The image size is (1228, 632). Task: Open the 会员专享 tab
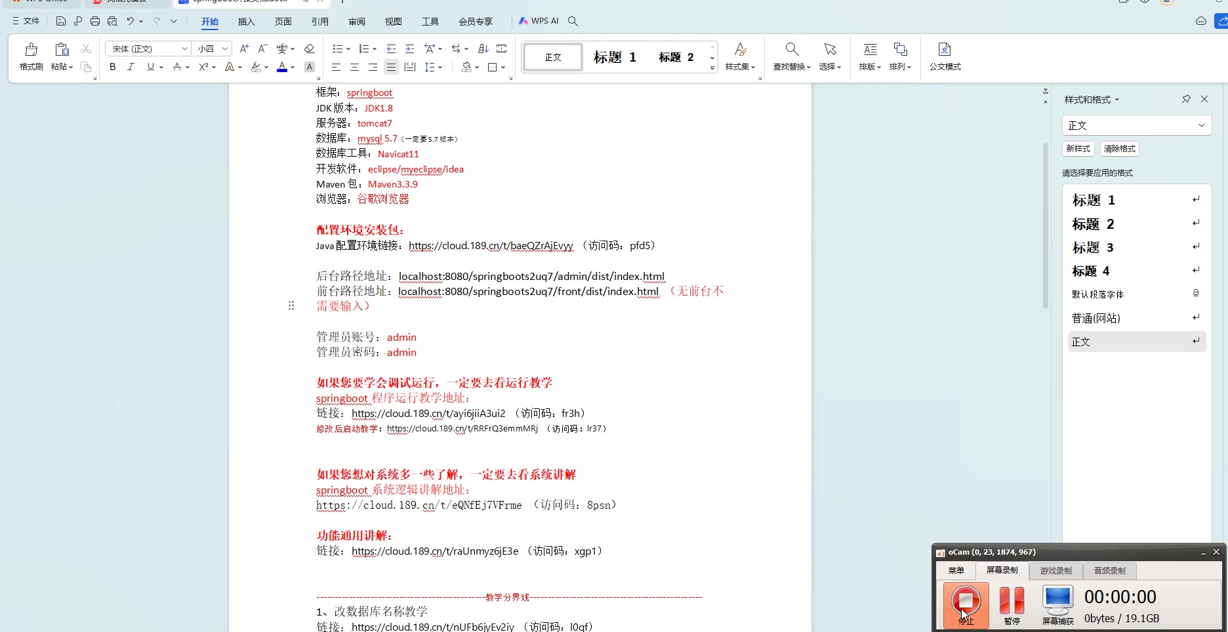pyautogui.click(x=476, y=22)
